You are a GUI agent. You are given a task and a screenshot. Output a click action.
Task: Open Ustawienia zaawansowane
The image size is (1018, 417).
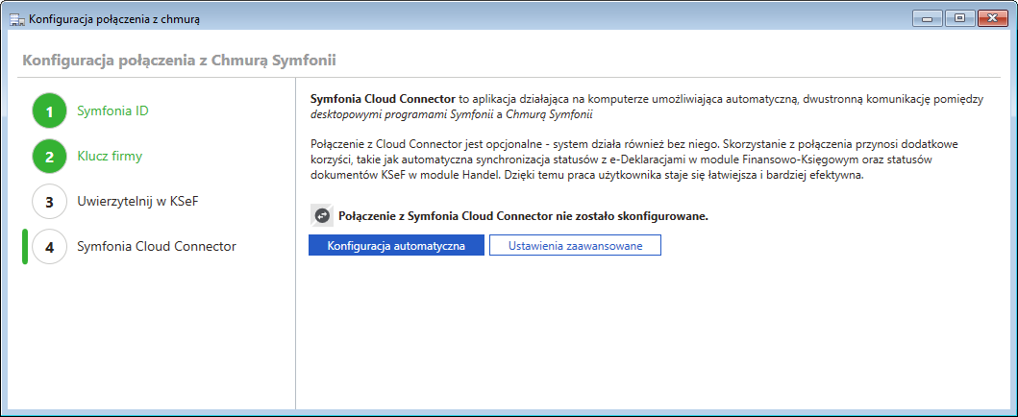[575, 246]
